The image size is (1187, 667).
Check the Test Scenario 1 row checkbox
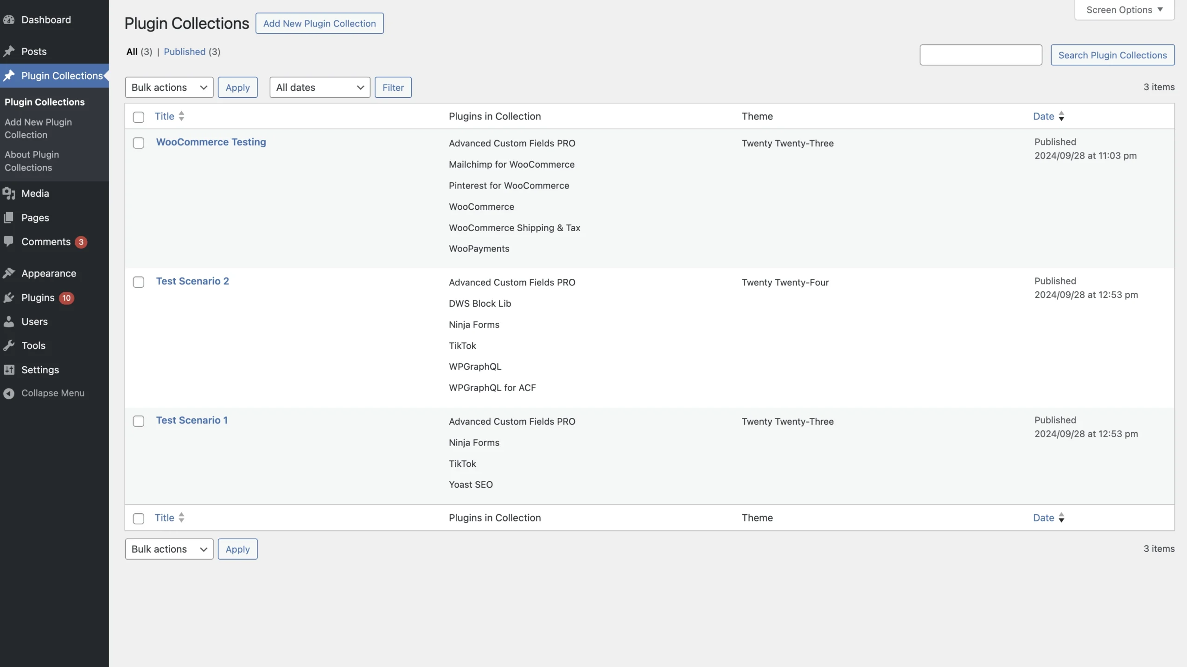coord(139,421)
